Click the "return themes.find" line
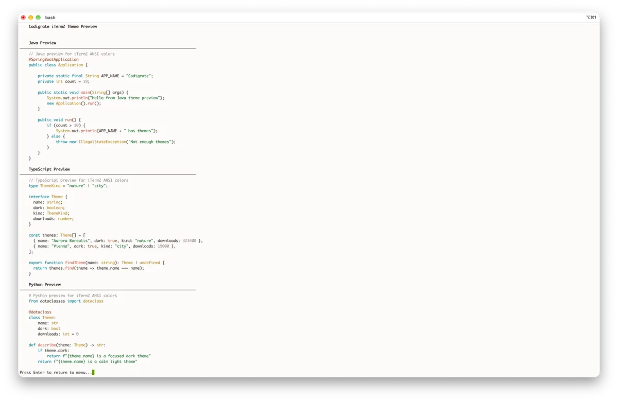This screenshot has width=618, height=401. click(89, 268)
